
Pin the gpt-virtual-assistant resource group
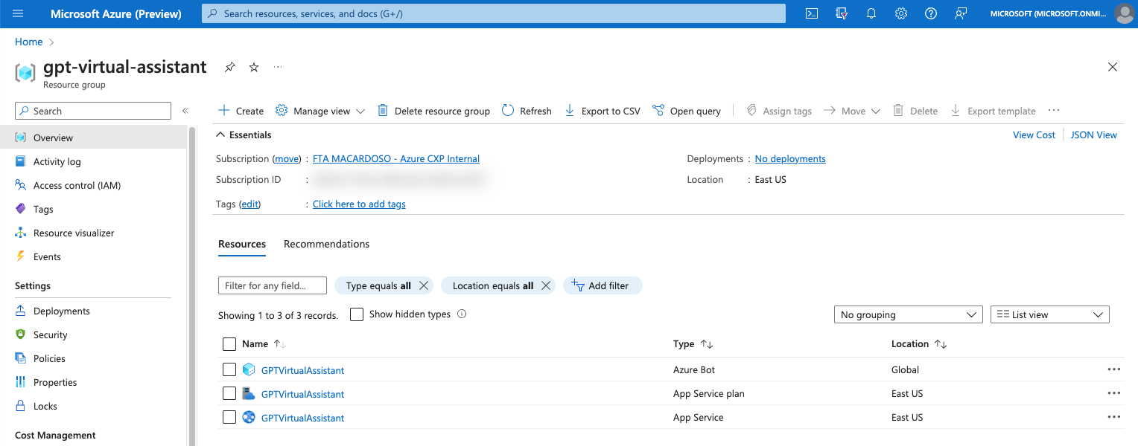(x=230, y=67)
